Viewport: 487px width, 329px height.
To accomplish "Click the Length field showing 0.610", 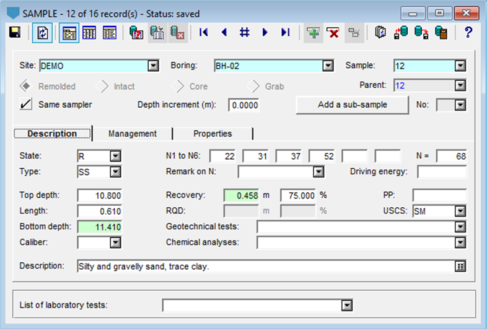I will tap(99, 211).
